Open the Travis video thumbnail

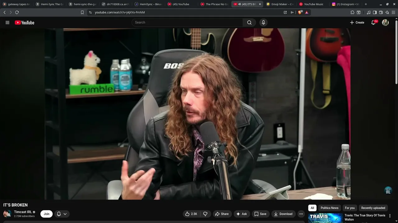(x=325, y=218)
